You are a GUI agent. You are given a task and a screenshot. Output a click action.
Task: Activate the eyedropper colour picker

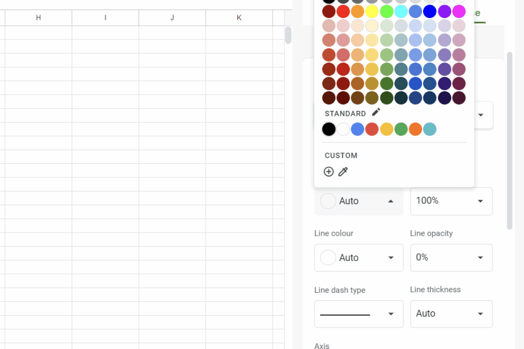coord(343,172)
